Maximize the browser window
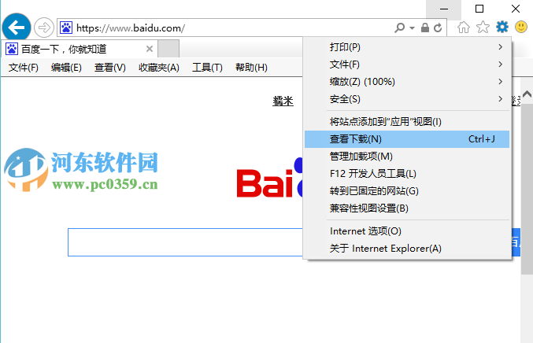The width and height of the screenshot is (533, 343). pyautogui.click(x=479, y=9)
